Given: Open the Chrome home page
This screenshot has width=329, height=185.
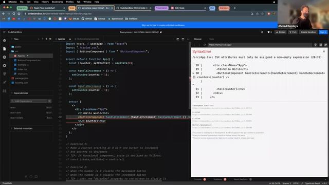Looking at the screenshot, I should [x=19, y=14].
